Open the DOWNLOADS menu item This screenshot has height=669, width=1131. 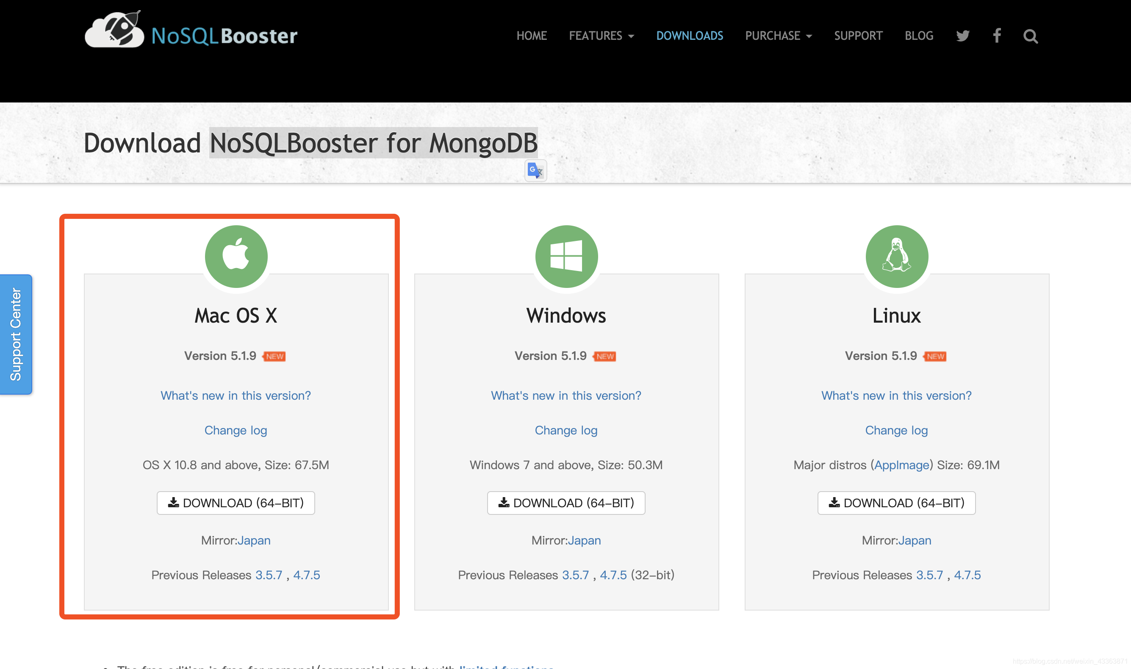click(x=690, y=36)
